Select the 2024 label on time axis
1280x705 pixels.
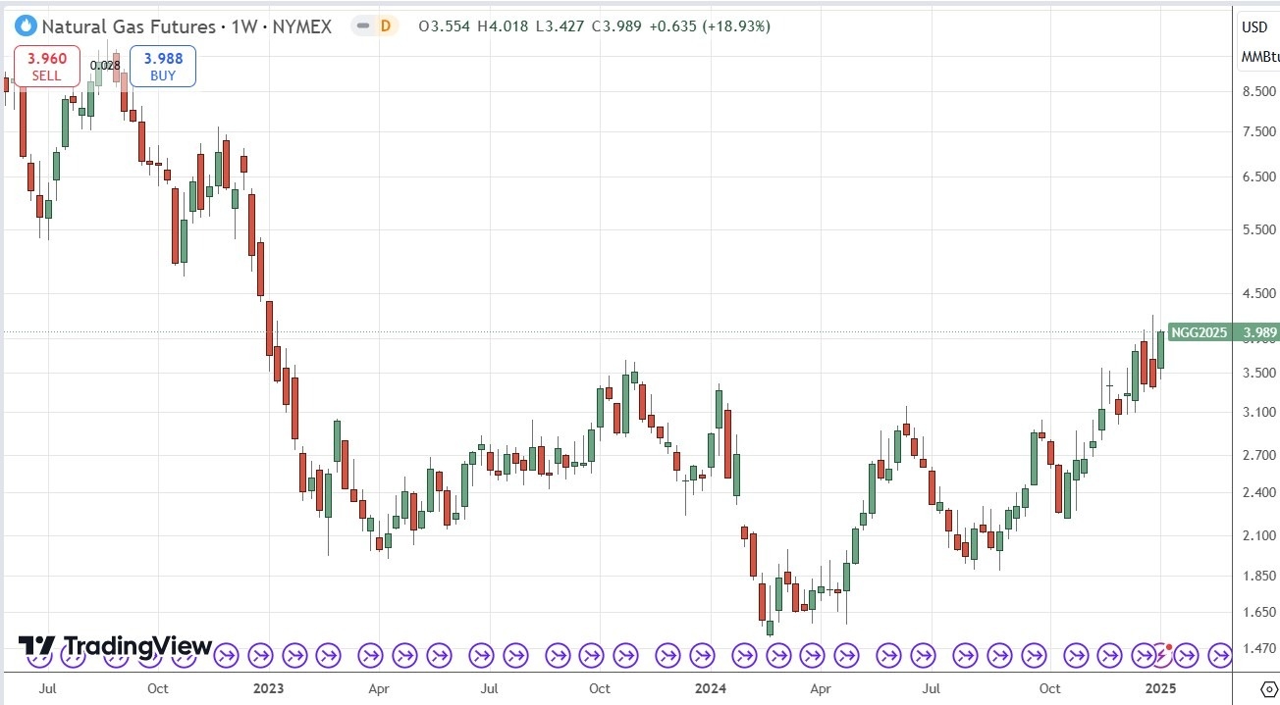pos(710,689)
